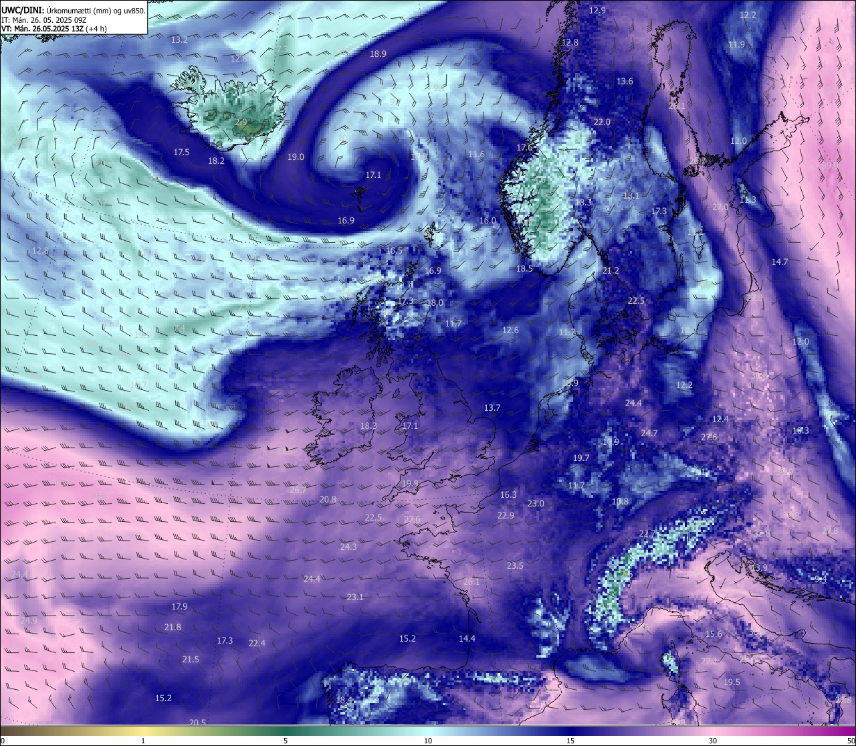Click the 13.2 value label northwest of Iceland
856x746 pixels.
pos(179,40)
